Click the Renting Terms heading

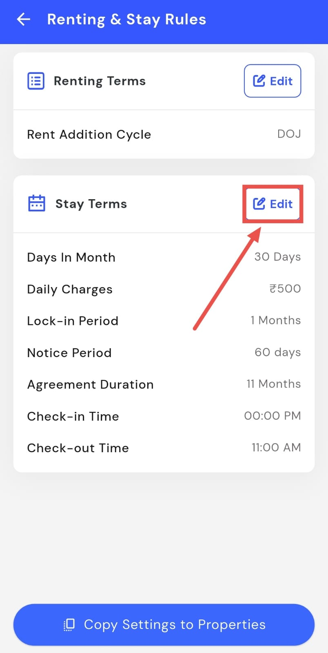(100, 81)
